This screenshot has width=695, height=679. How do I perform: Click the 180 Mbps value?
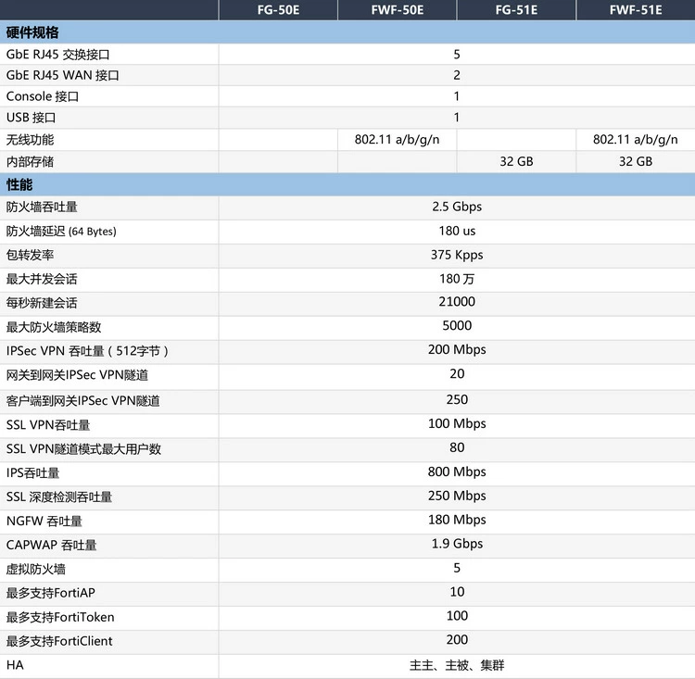point(457,520)
